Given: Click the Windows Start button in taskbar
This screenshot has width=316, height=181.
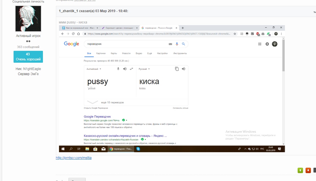Looking at the screenshot, I should (x=63, y=149).
